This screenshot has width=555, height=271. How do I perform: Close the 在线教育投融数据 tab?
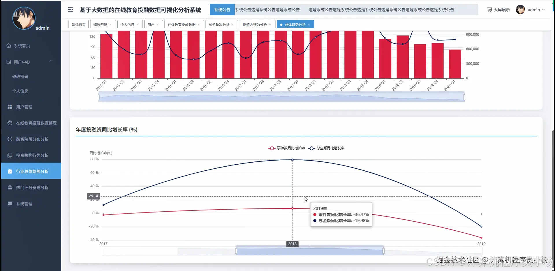pyautogui.click(x=199, y=25)
